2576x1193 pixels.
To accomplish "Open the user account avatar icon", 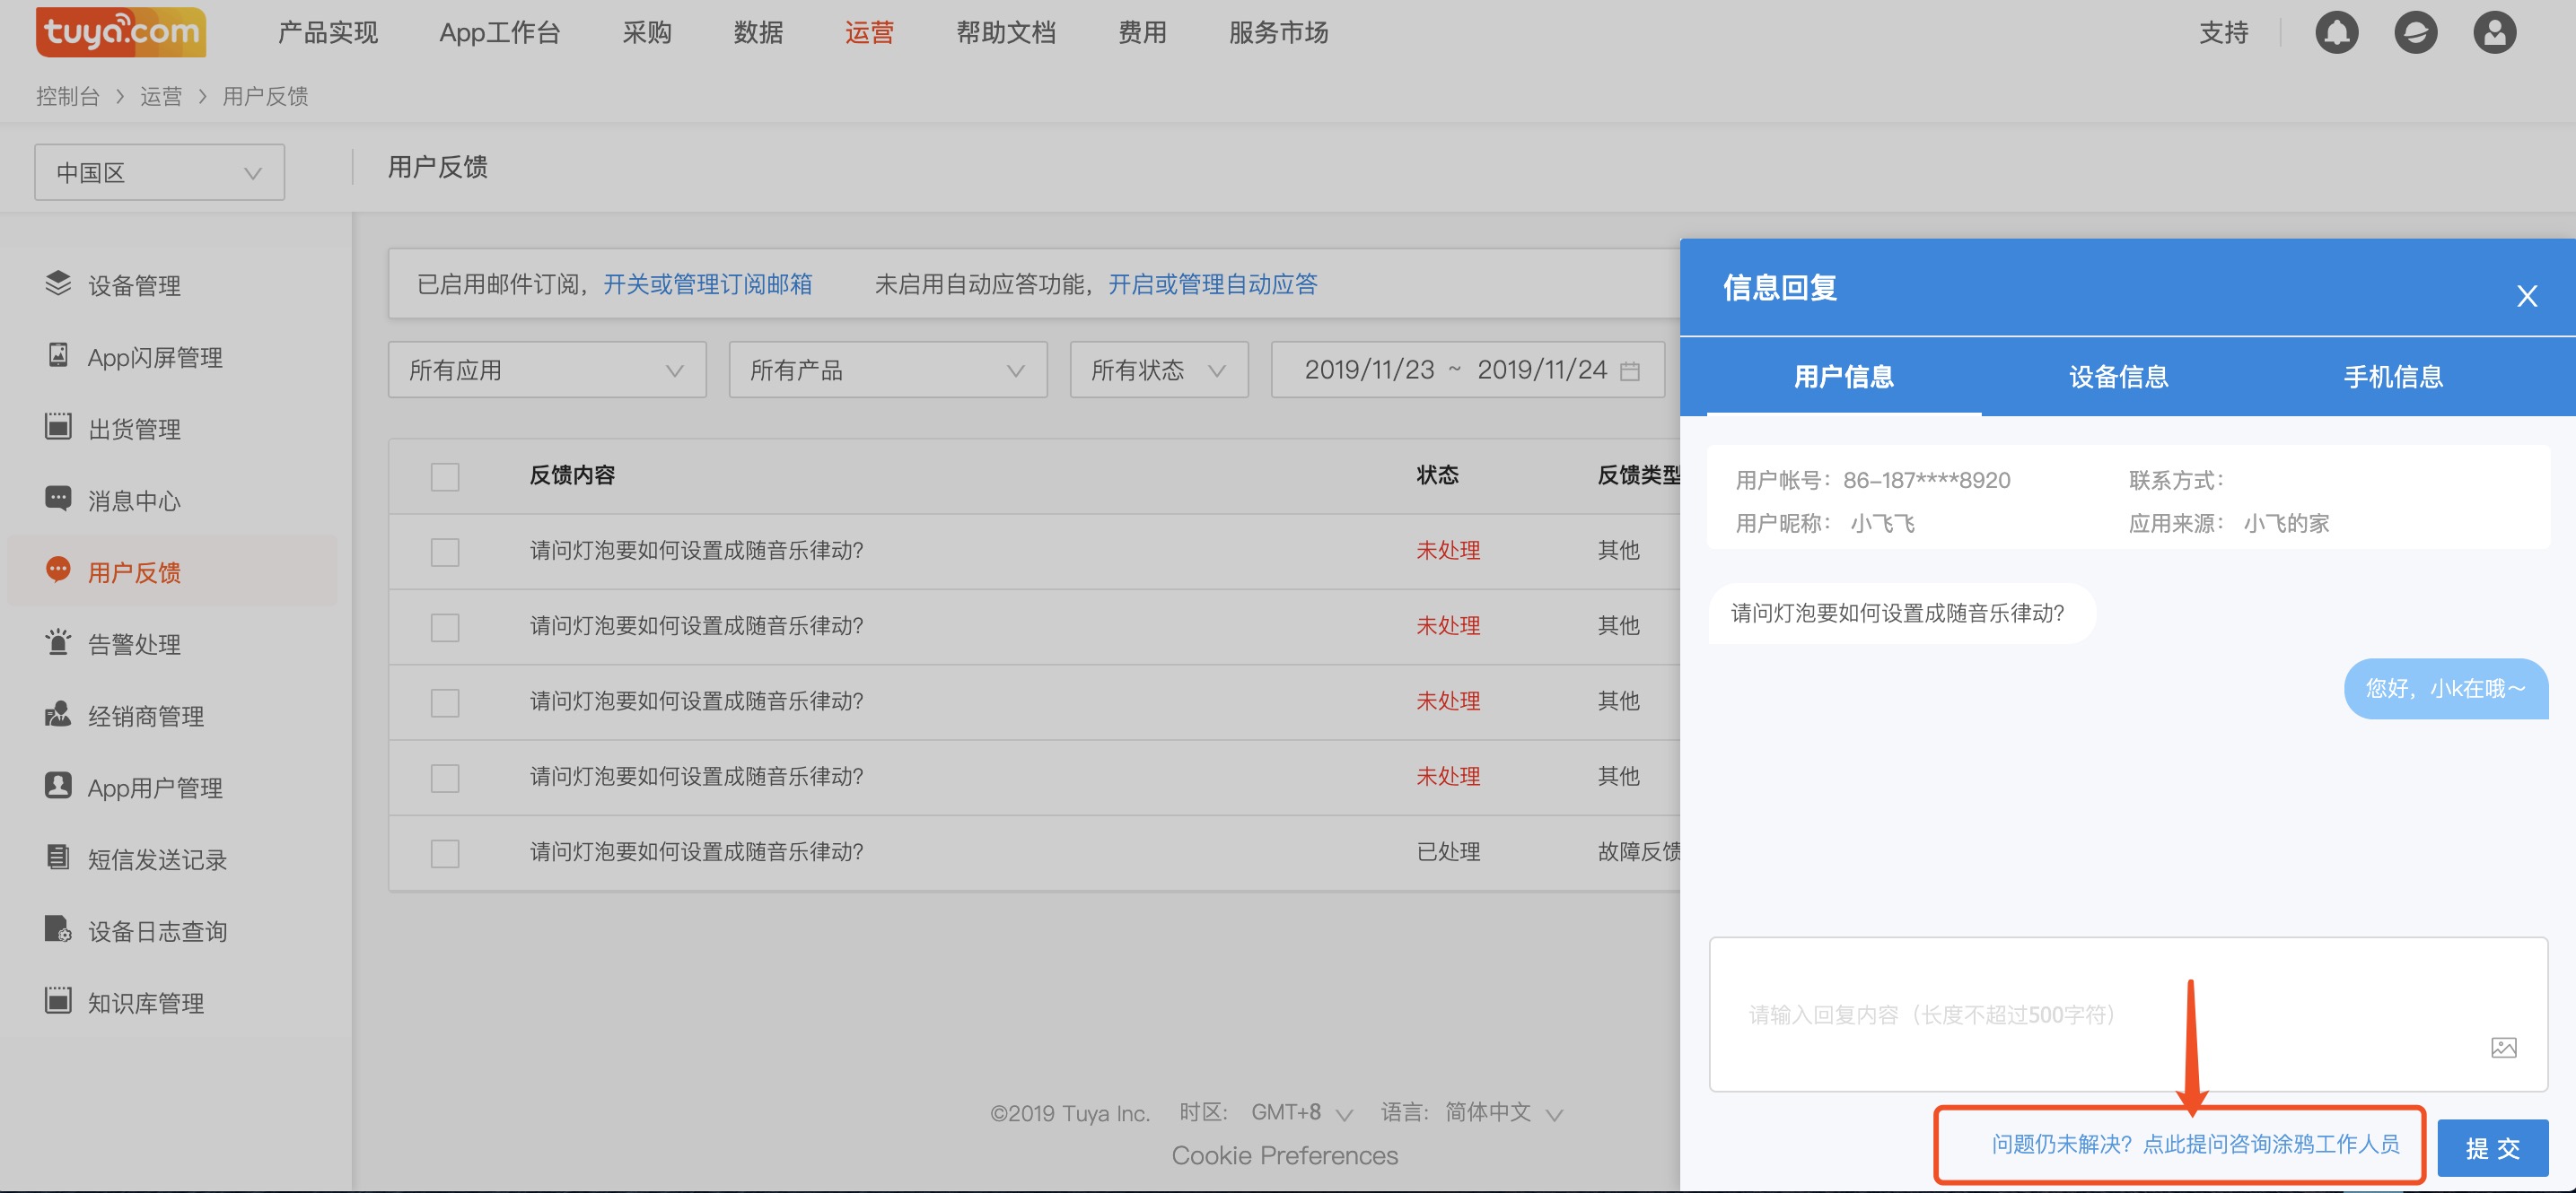I will (x=2494, y=33).
